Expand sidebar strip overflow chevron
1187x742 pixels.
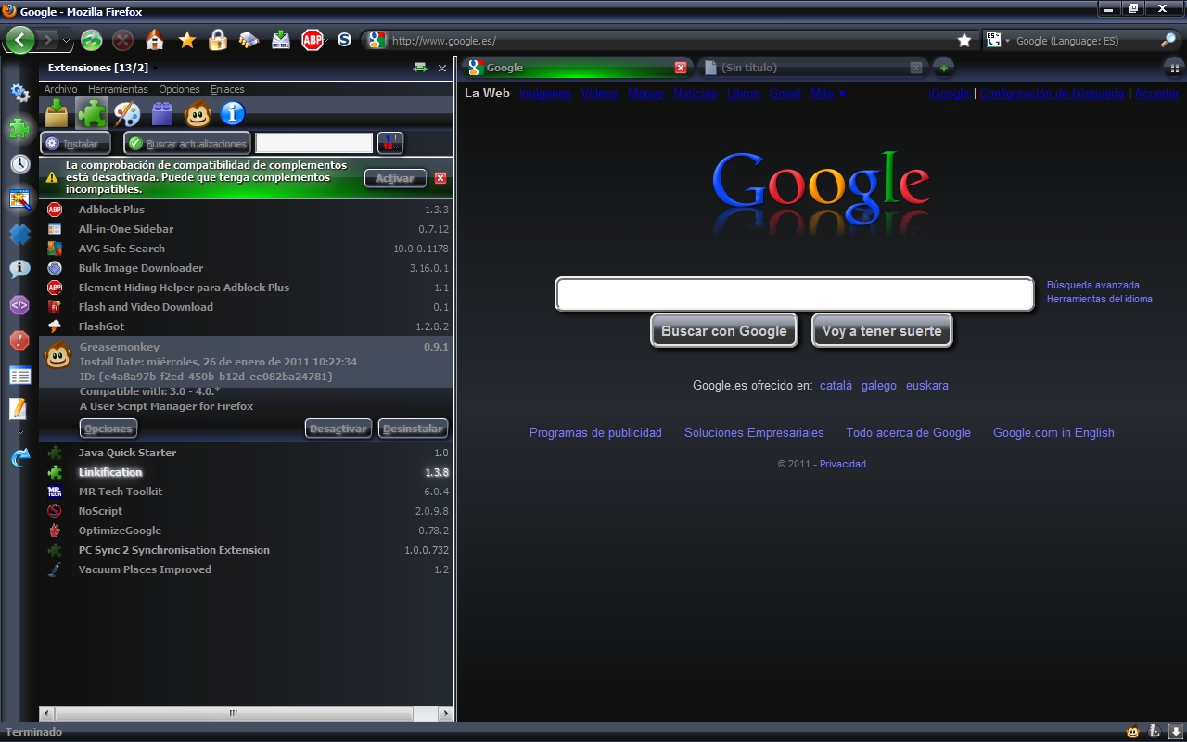coord(19,432)
